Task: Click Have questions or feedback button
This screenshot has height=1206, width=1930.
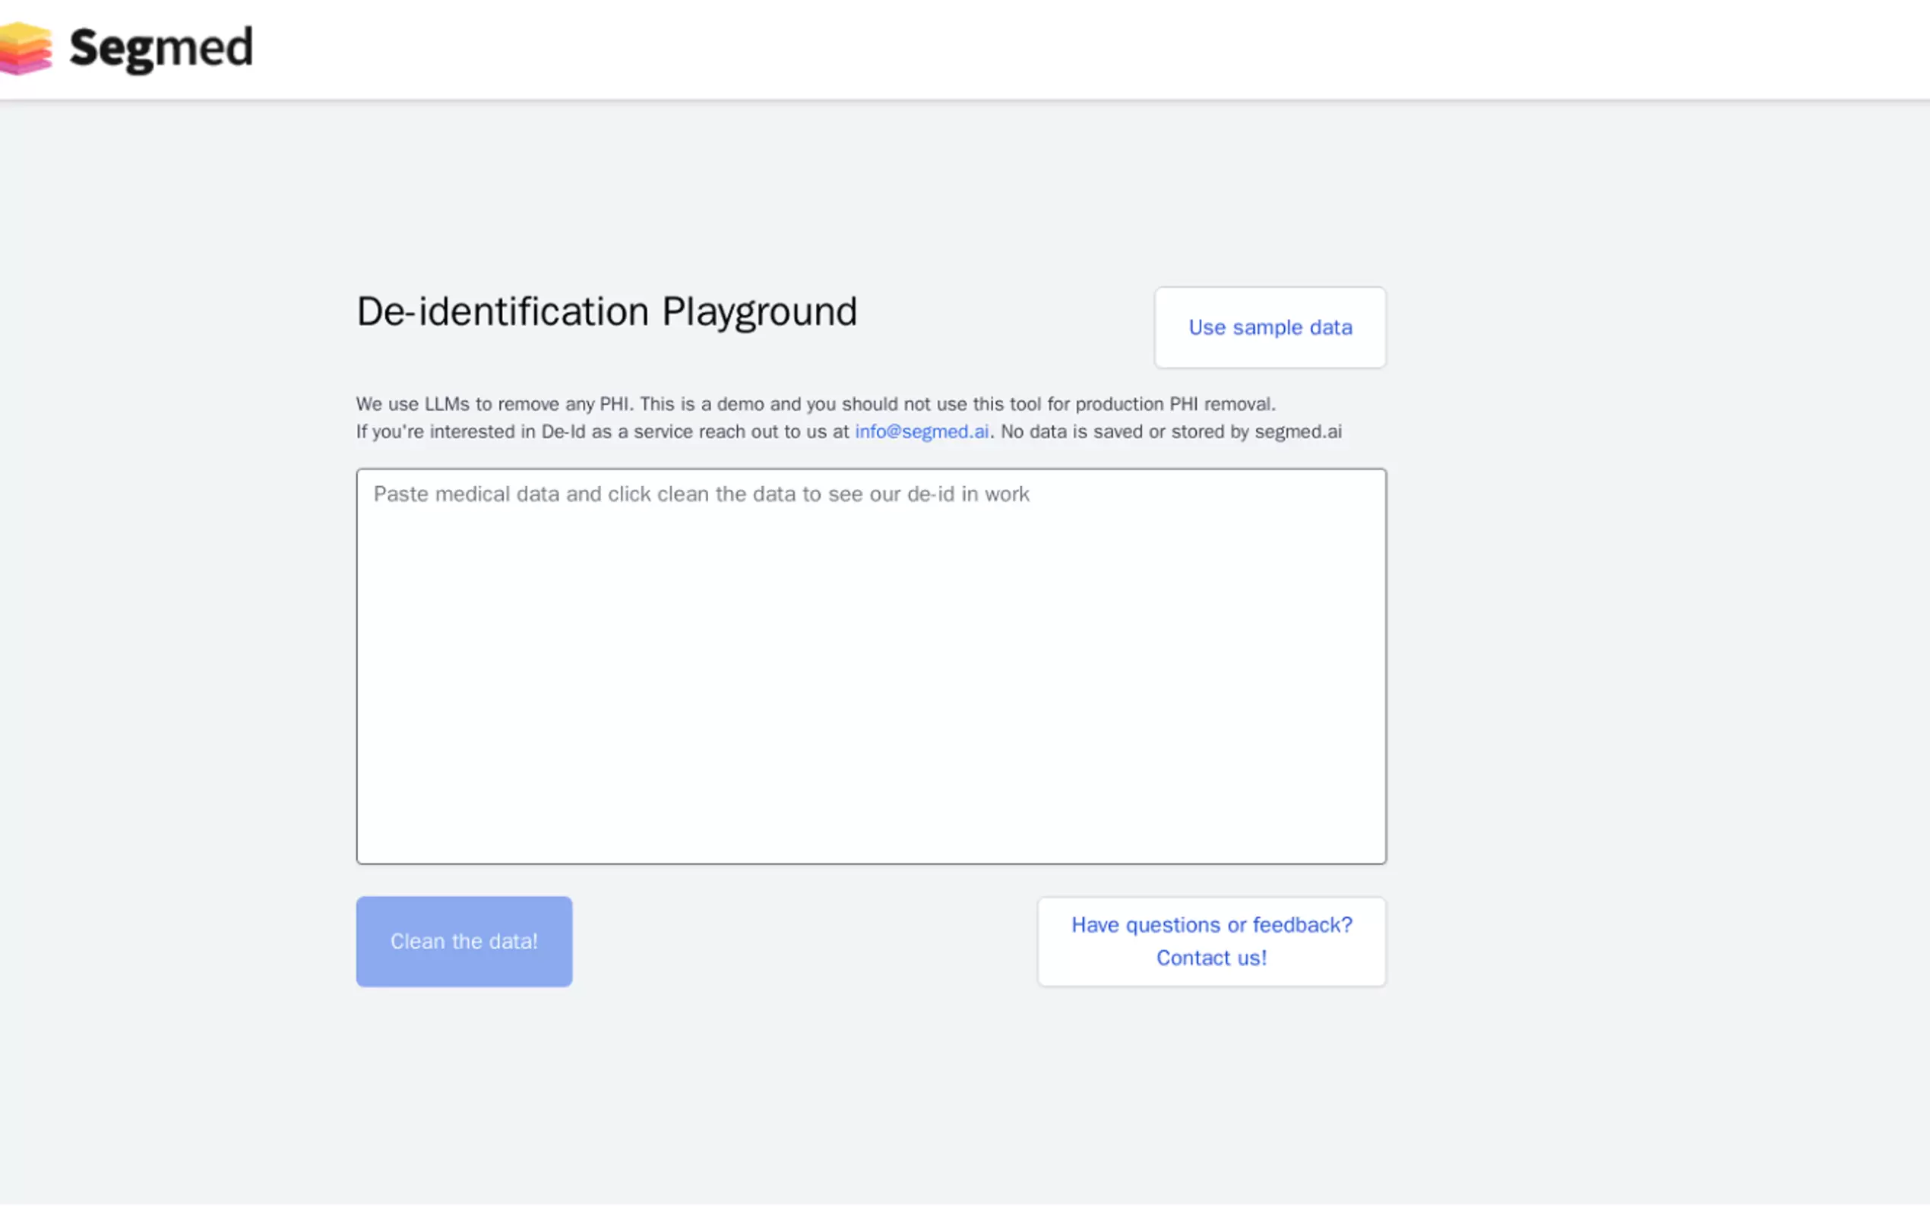Action: click(x=1210, y=941)
